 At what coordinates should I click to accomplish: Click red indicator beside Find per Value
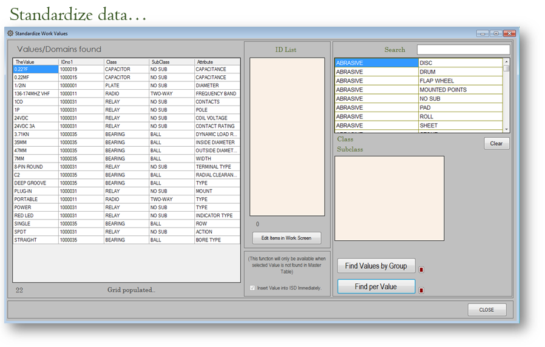click(422, 291)
